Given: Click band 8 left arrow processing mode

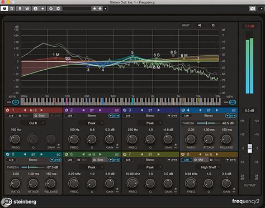Looking at the screenshot, I should pyautogui.click(x=200, y=154).
